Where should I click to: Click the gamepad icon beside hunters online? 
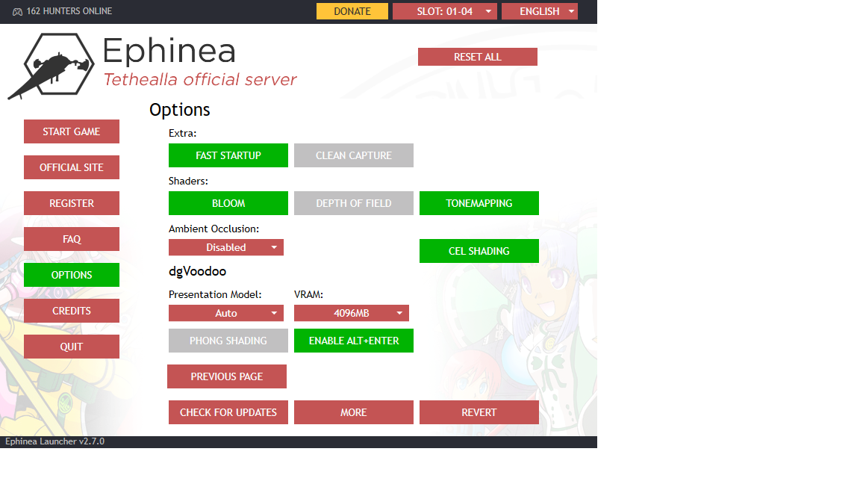pos(18,11)
